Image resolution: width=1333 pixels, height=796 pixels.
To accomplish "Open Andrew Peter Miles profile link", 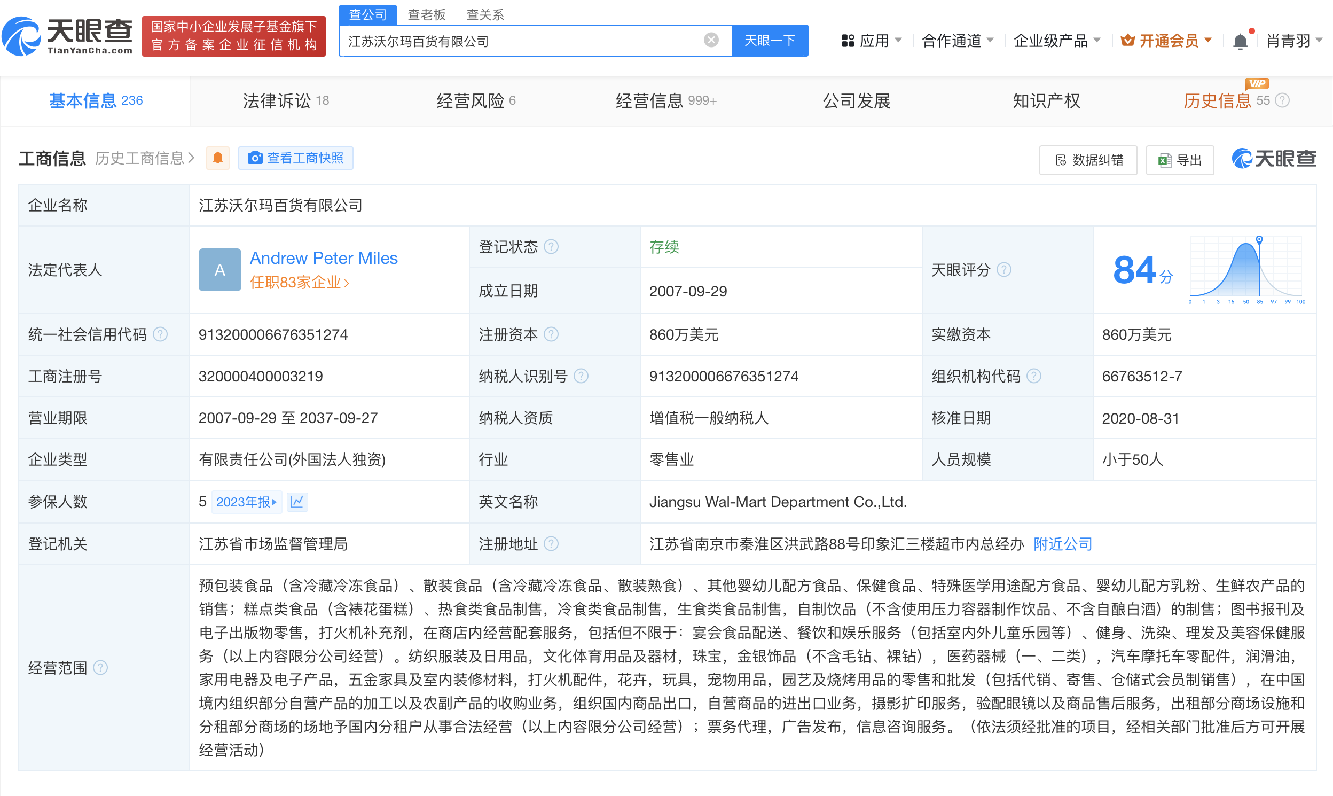I will 323,258.
